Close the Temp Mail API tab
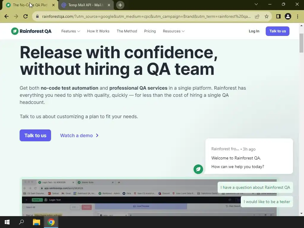The width and height of the screenshot is (304, 228). (109, 5)
